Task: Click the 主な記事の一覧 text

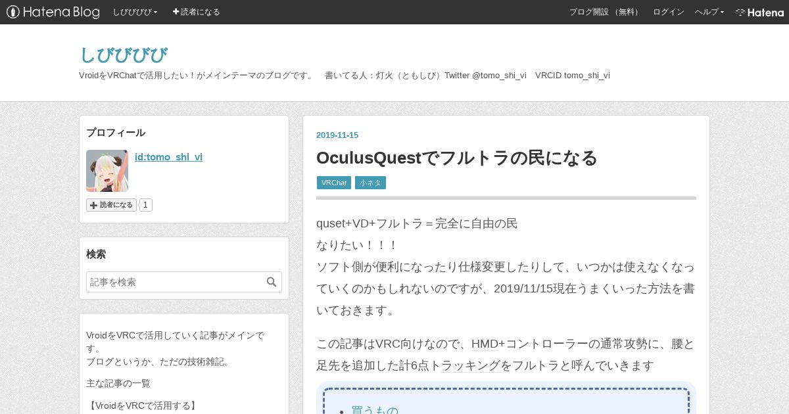Action: coord(118,383)
